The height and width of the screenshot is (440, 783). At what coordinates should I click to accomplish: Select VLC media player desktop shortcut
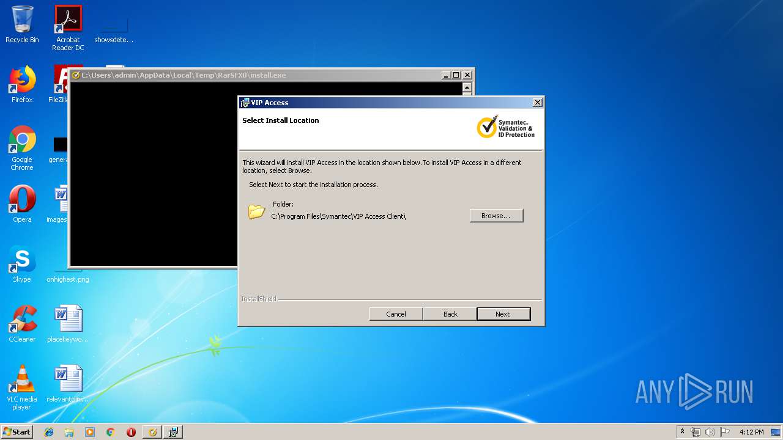coord(22,387)
